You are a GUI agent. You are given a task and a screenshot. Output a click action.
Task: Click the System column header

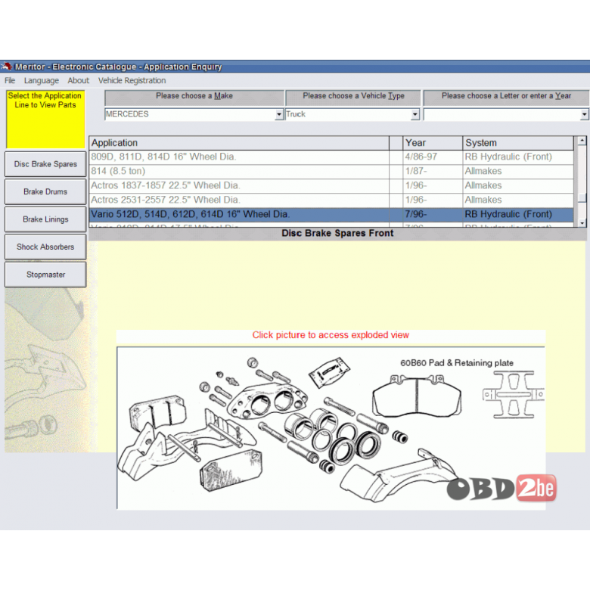pyautogui.click(x=517, y=143)
